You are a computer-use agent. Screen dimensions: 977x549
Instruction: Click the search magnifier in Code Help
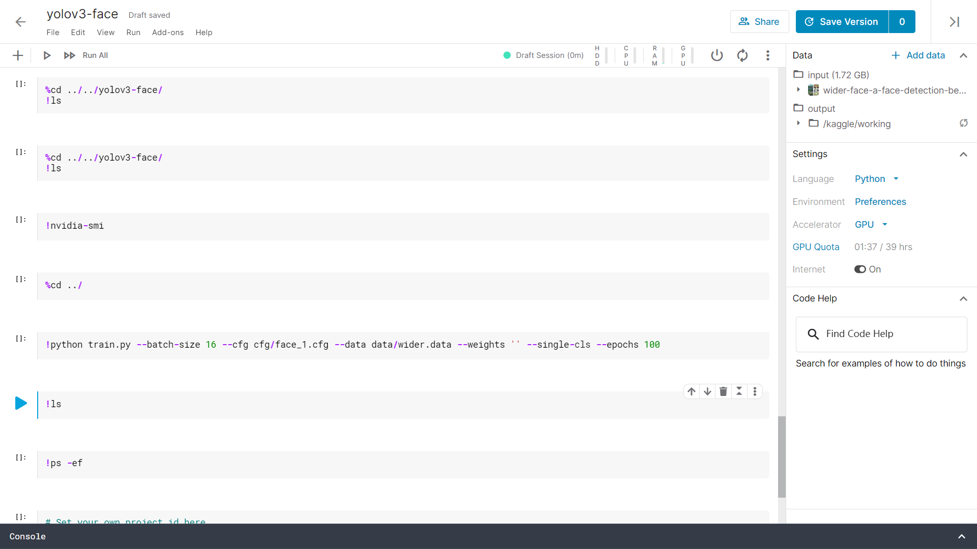pyautogui.click(x=813, y=334)
